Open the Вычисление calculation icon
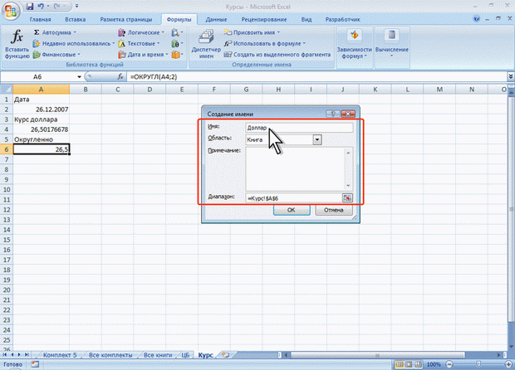Image resolution: width=515 pixels, height=370 pixels. coord(392,44)
